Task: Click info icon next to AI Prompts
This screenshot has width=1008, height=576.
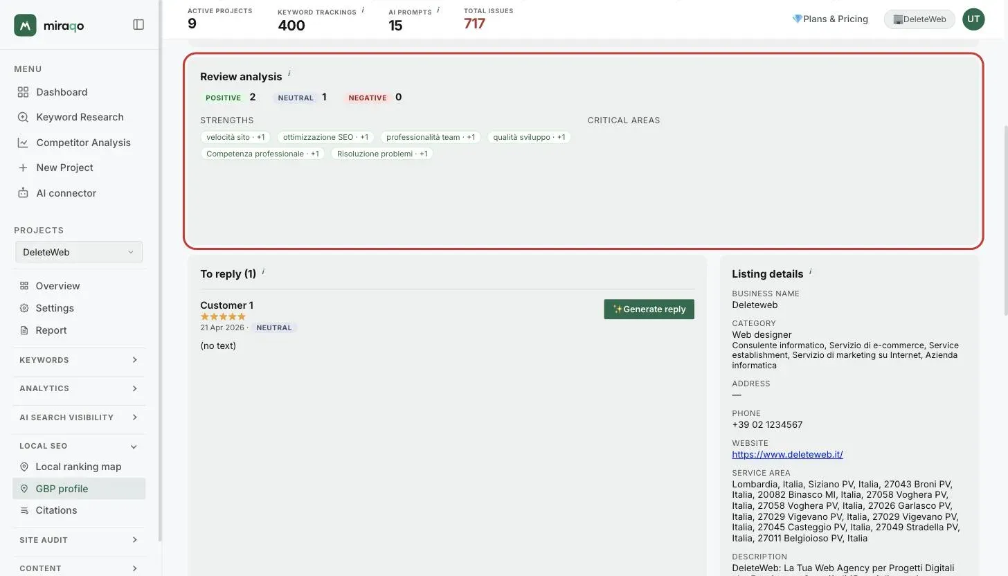Action: click(438, 10)
